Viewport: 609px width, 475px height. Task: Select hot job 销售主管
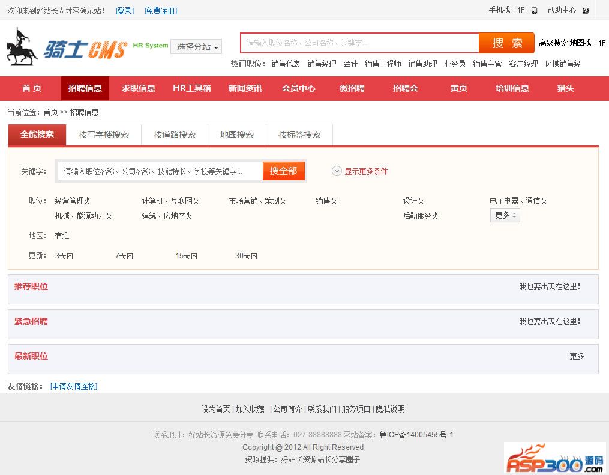(x=487, y=64)
